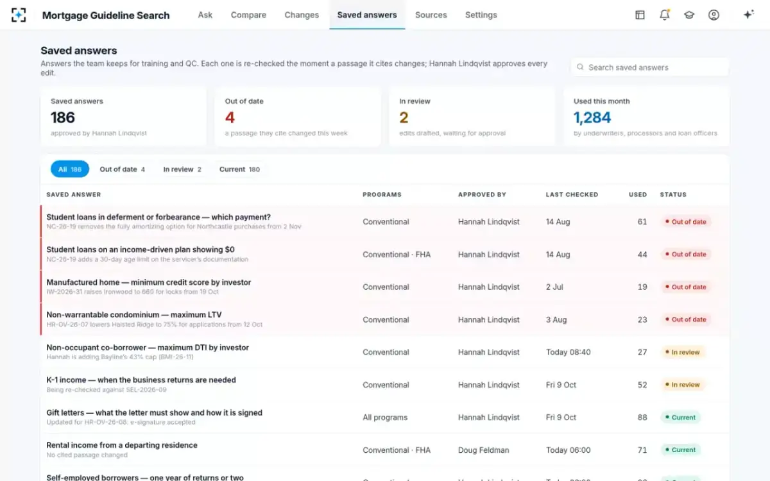Open the training graduation cap icon
The height and width of the screenshot is (481, 770).
pyautogui.click(x=689, y=15)
